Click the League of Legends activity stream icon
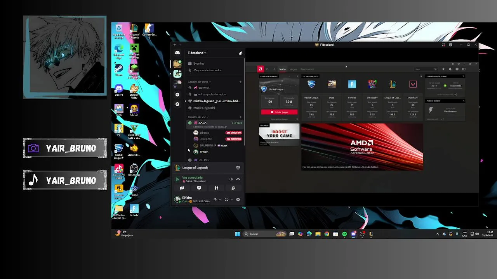Viewport: 497px width, 279px height. (238, 168)
